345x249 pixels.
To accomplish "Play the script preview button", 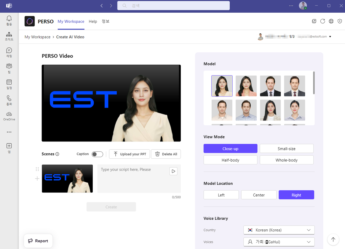I will pyautogui.click(x=173, y=171).
